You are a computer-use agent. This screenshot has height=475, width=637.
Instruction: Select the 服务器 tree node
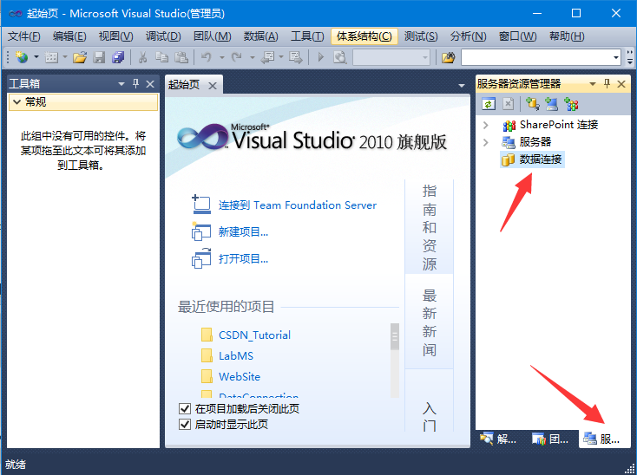(x=535, y=142)
